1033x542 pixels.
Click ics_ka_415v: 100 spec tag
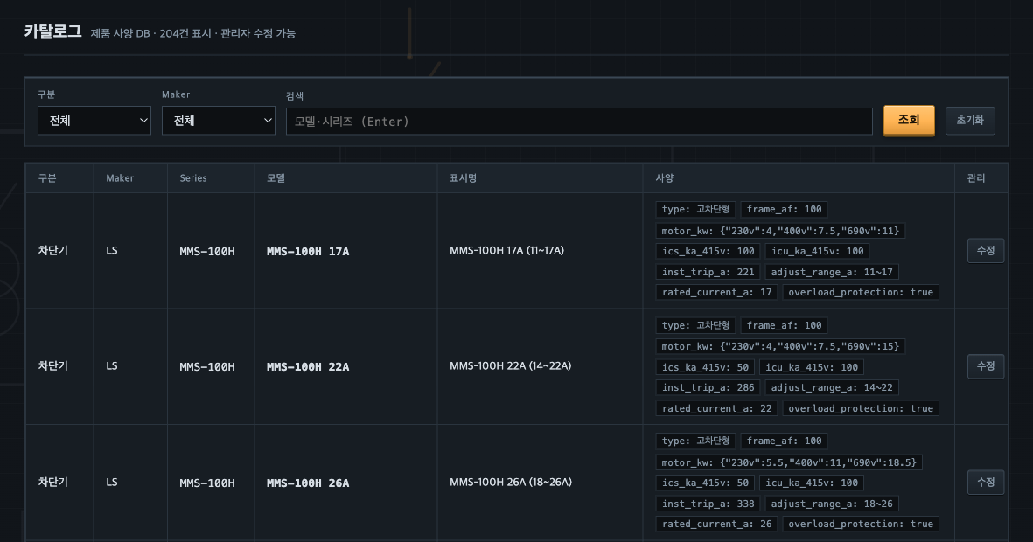[708, 251]
